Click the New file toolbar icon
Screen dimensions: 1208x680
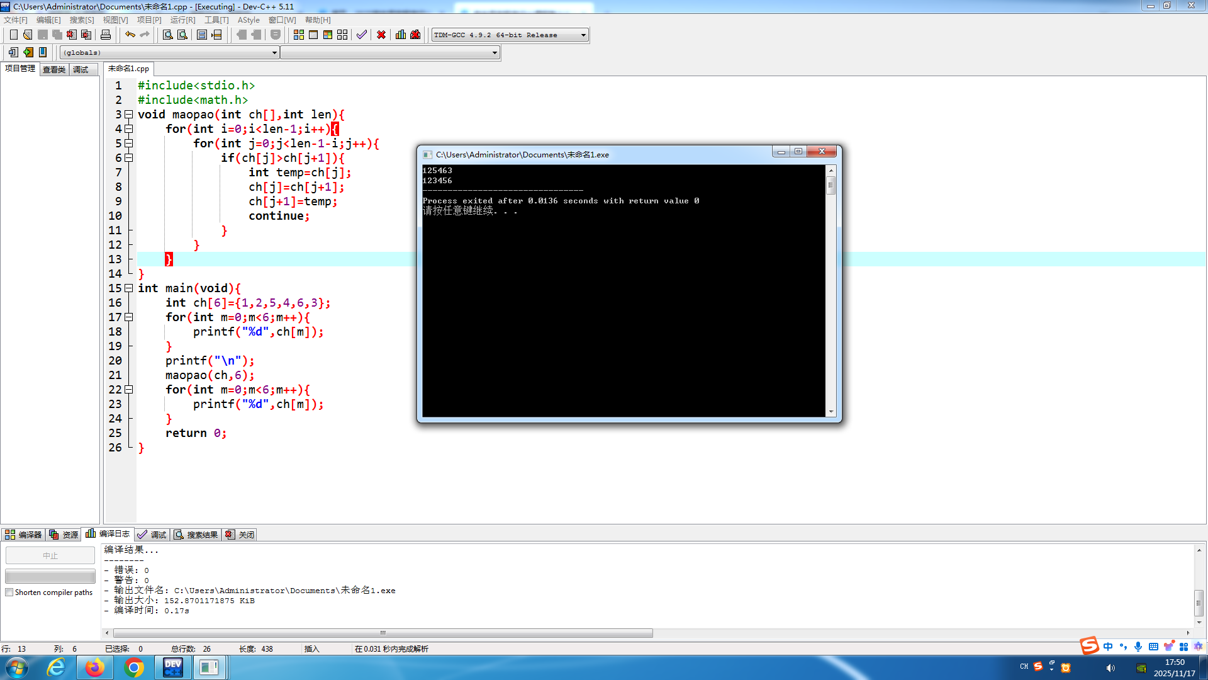(13, 35)
